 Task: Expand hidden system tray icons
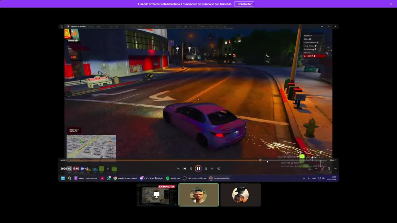(304, 178)
